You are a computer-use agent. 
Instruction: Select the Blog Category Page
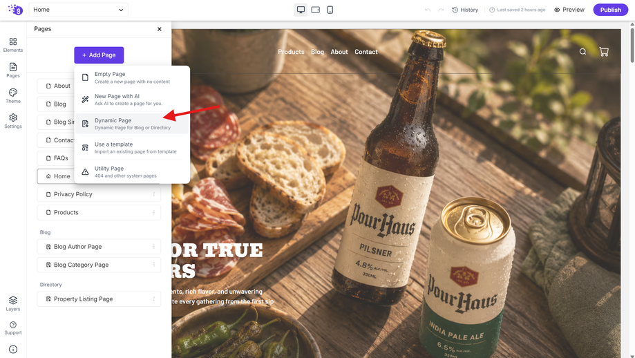coord(99,265)
